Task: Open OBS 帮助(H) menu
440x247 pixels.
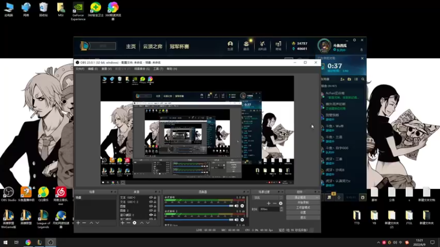Action: [172, 69]
